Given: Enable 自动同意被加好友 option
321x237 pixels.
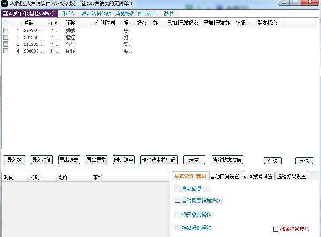Looking at the screenshot, I should pos(177,200).
